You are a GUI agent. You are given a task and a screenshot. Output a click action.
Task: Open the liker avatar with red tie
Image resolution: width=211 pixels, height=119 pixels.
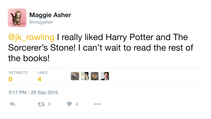pos(105,76)
